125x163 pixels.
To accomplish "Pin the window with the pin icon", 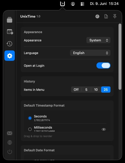I will [x=115, y=16].
